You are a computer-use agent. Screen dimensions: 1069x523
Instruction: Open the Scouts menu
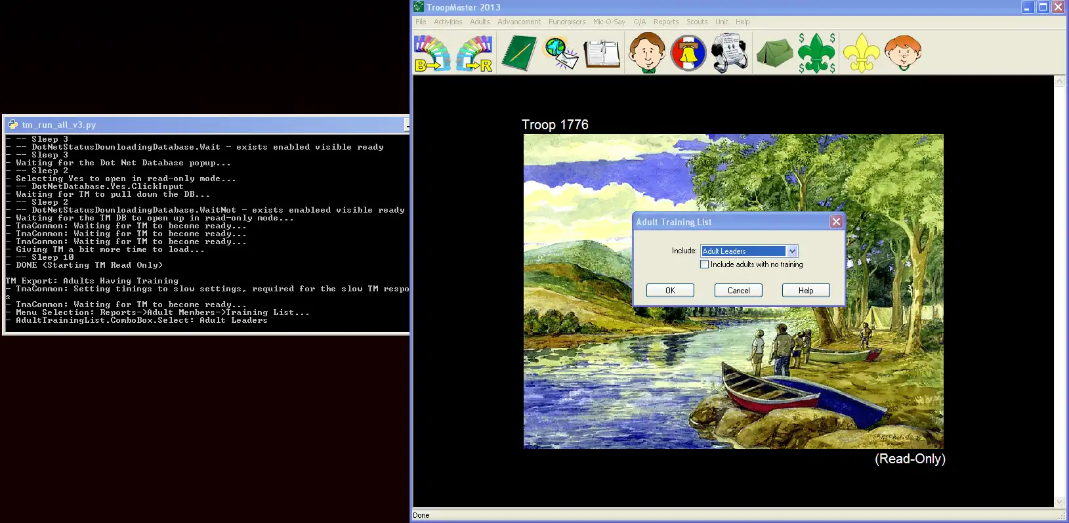click(697, 22)
